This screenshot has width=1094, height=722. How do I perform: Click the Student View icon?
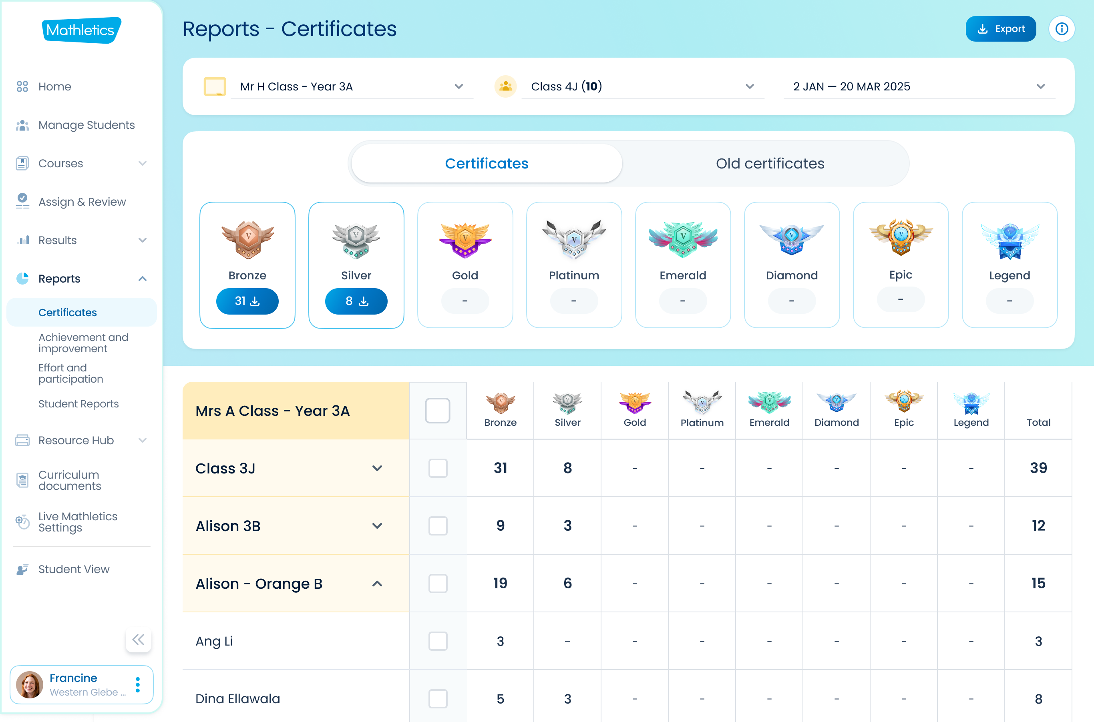[x=22, y=569]
